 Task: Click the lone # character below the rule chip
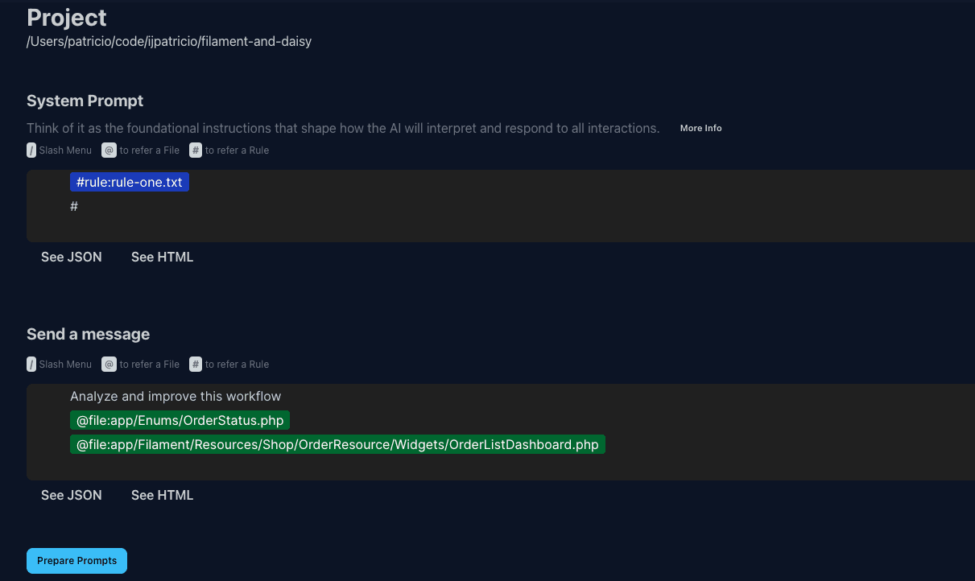click(x=74, y=206)
